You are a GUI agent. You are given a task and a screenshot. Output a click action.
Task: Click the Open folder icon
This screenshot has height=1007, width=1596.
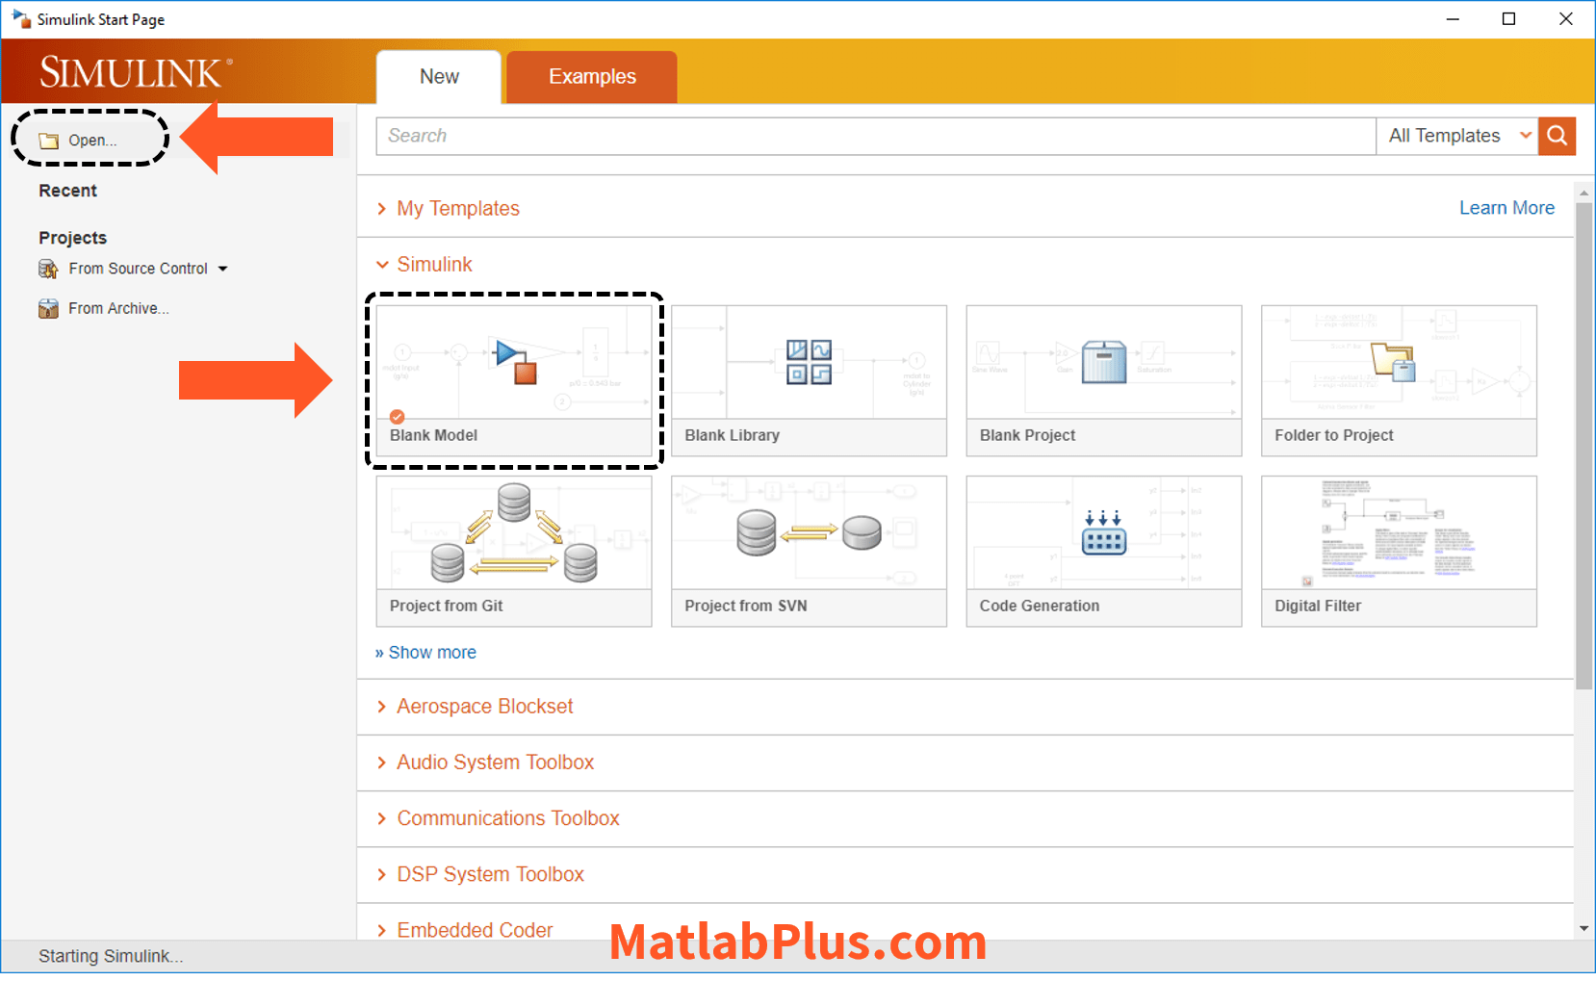tap(49, 141)
